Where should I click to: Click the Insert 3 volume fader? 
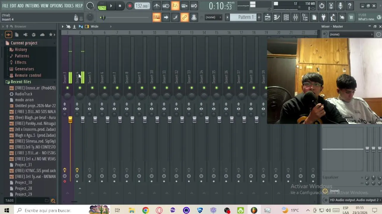[x=70, y=120]
